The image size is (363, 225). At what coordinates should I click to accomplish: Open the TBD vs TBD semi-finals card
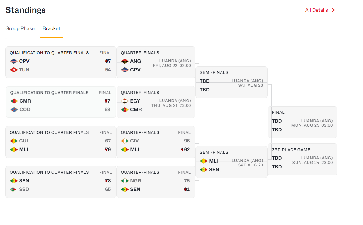pyautogui.click(x=232, y=82)
